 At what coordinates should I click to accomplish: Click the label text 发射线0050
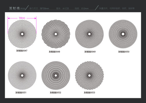124,52
